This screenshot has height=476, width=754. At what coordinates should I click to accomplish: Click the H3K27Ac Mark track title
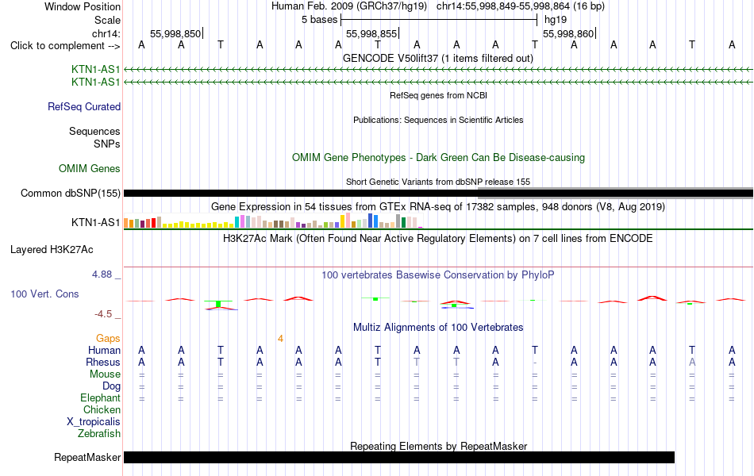click(x=438, y=239)
